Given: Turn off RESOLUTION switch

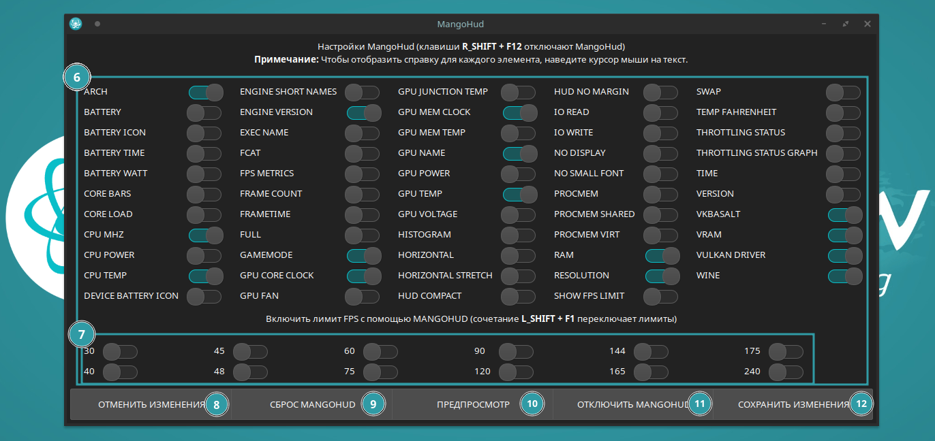Looking at the screenshot, I should [x=662, y=276].
